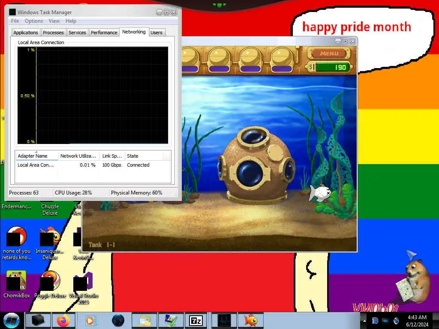
Task: Click the Local Area Connection network graph
Action: [93, 95]
